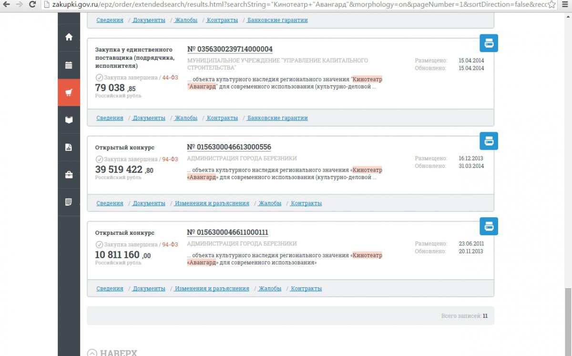The width and height of the screenshot is (572, 356).
Task: Open the chart report sidebar icon
Action: [x=69, y=147]
